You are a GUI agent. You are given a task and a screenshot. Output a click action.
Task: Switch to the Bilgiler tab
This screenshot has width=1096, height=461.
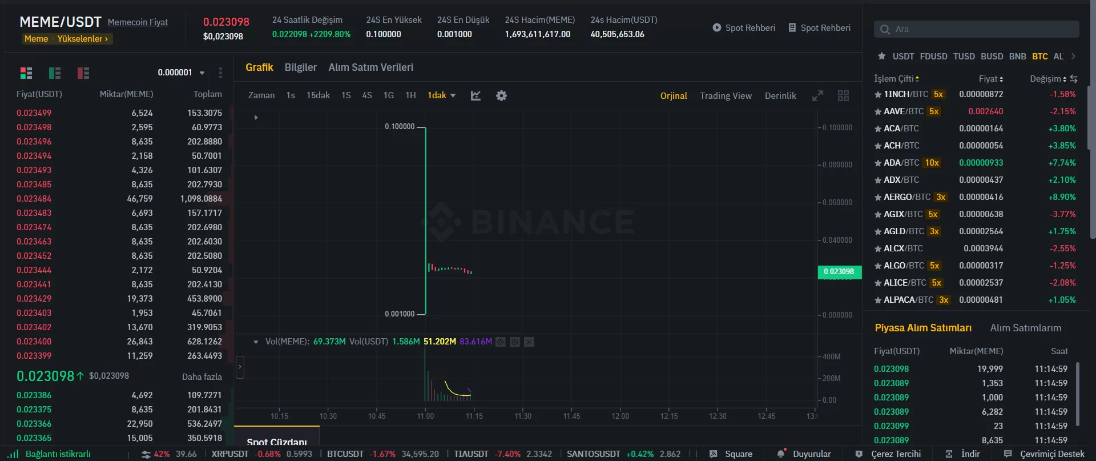click(x=300, y=67)
